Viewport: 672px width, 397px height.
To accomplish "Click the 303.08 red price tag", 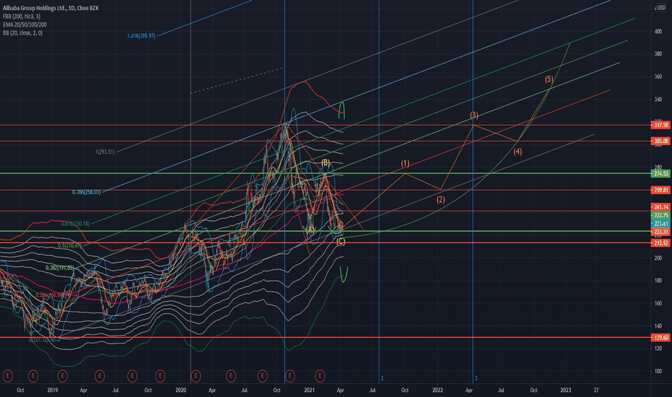I will click(x=661, y=141).
